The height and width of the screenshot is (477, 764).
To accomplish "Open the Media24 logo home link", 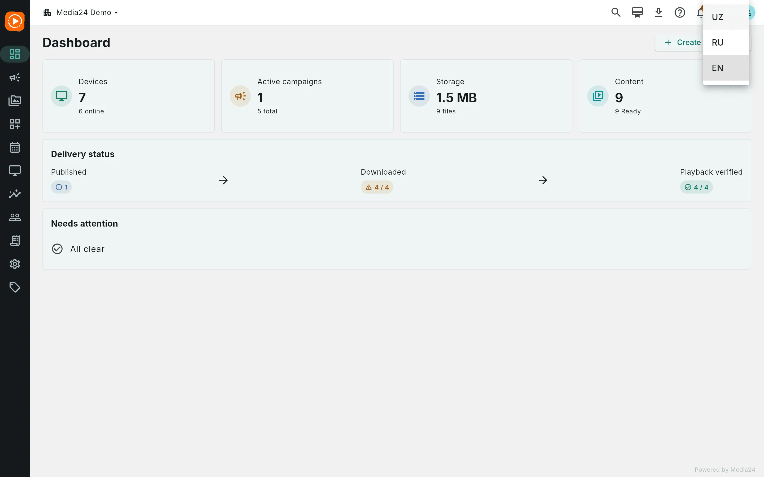I will 15,21.
